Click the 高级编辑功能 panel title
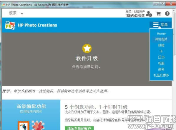Image resolution: width=176 pixels, height=130 pixels. coord(31,106)
